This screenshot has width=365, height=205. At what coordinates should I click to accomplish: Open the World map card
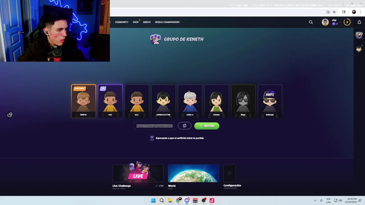tap(193, 173)
